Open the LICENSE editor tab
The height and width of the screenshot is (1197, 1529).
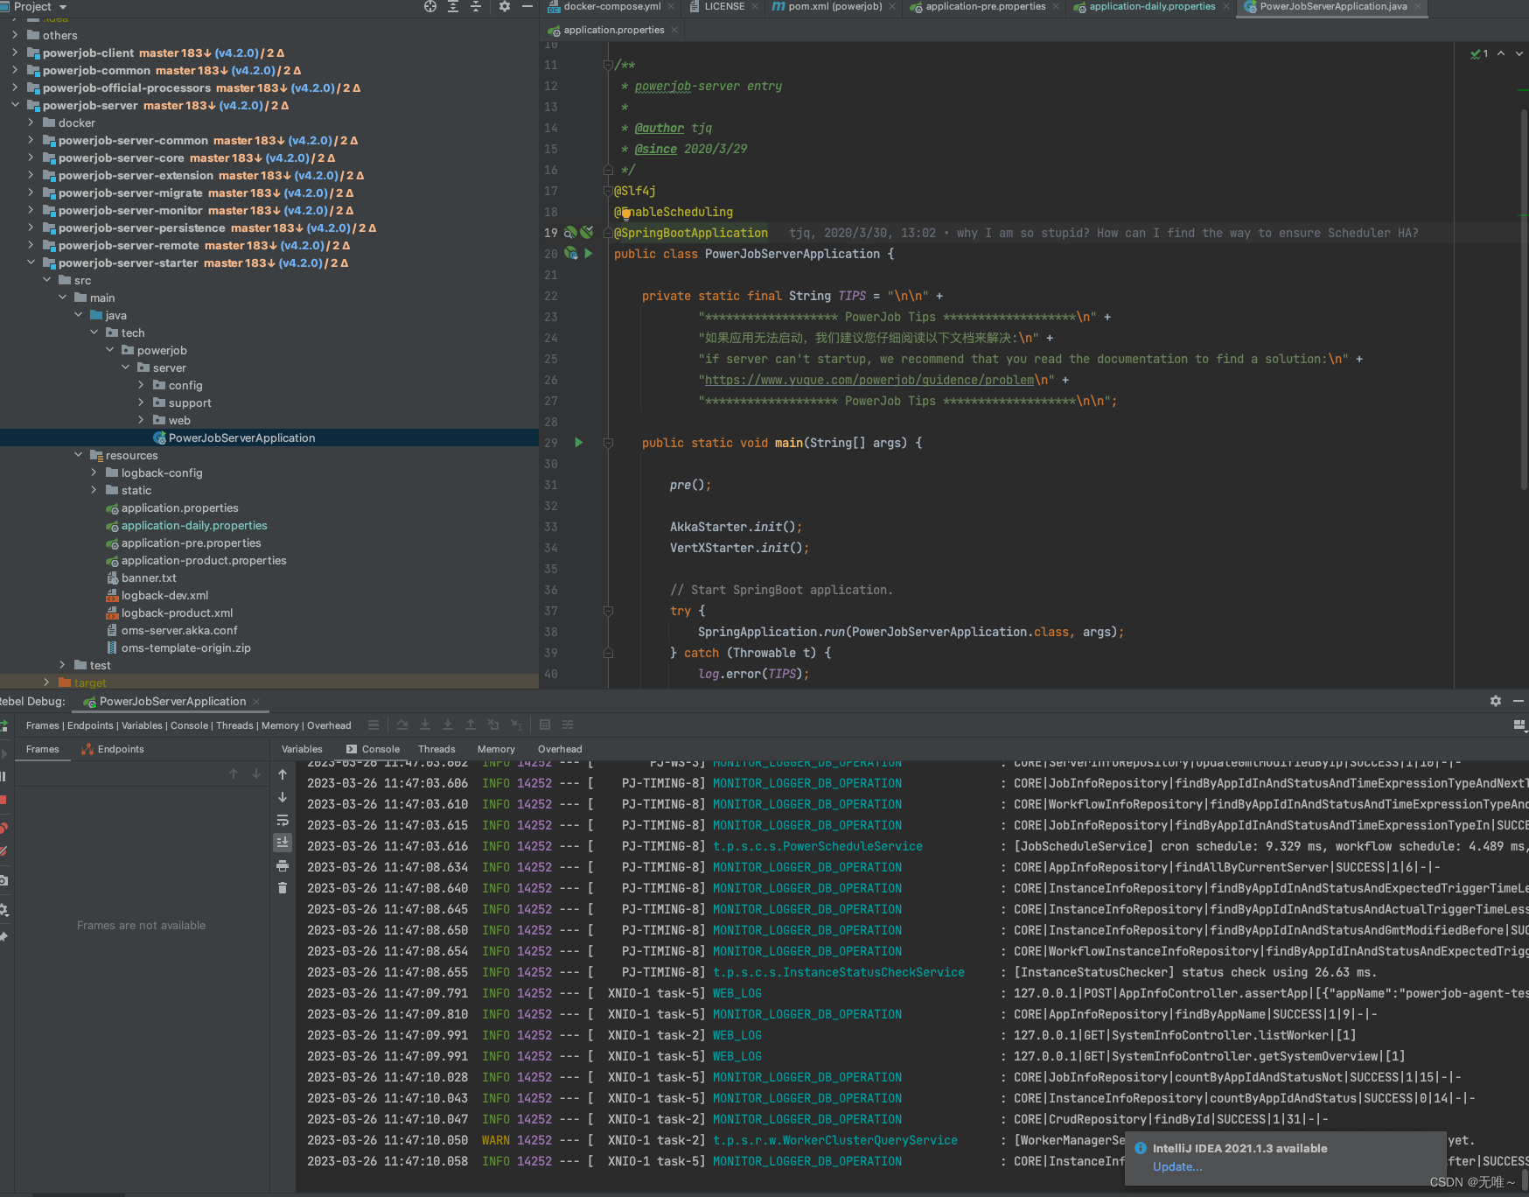724,7
